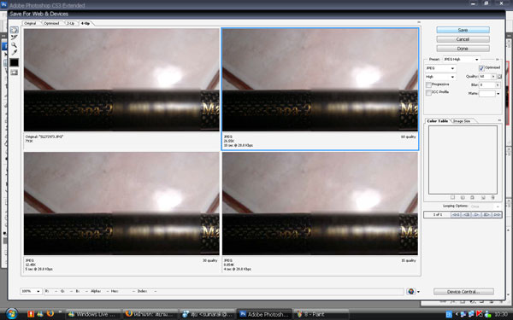The height and width of the screenshot is (320, 513).
Task: Select the Hand tool in dialog toolbar
Action: [x=14, y=30]
